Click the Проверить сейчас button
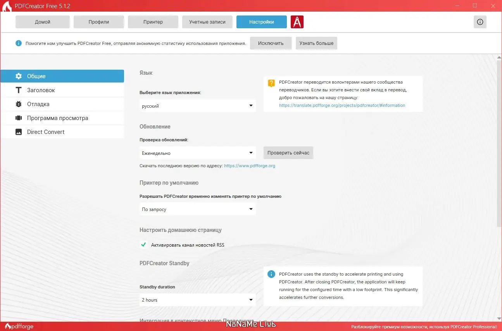This screenshot has height=331, width=502. [288, 153]
